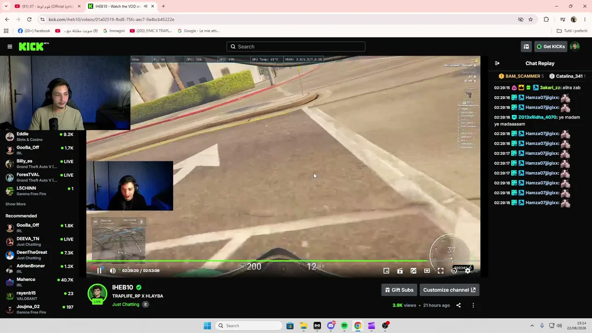The width and height of the screenshot is (592, 333).
Task: Open the YMC X TRAPL bookmark
Action: coord(151,31)
